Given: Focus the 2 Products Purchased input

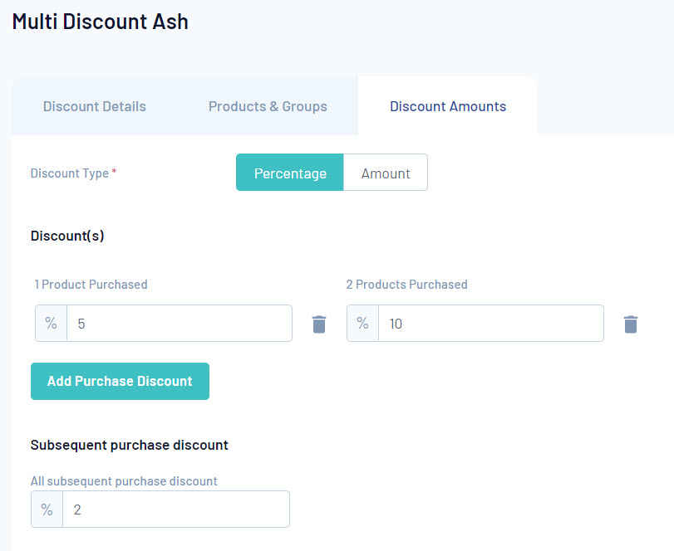Looking at the screenshot, I should click(x=490, y=324).
